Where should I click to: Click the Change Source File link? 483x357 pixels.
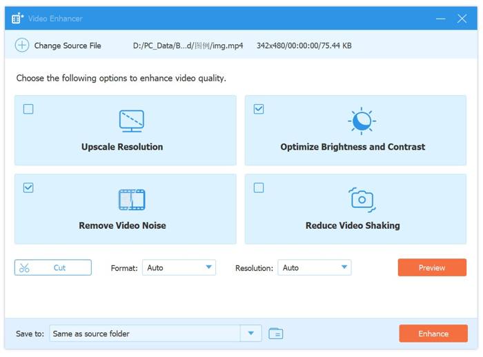point(68,45)
